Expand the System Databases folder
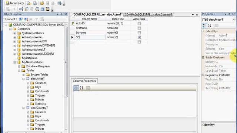Image resolution: width=237 pixels, height=133 pixels. click(x=15, y=33)
